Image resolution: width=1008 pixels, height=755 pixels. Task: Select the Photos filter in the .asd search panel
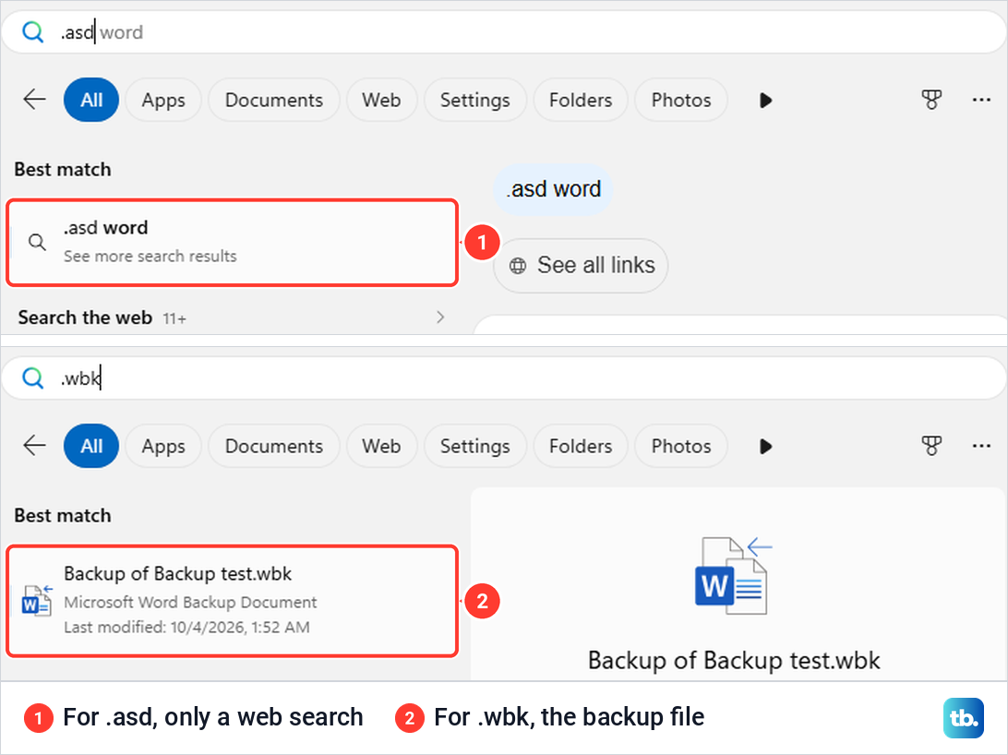pyautogui.click(x=681, y=100)
